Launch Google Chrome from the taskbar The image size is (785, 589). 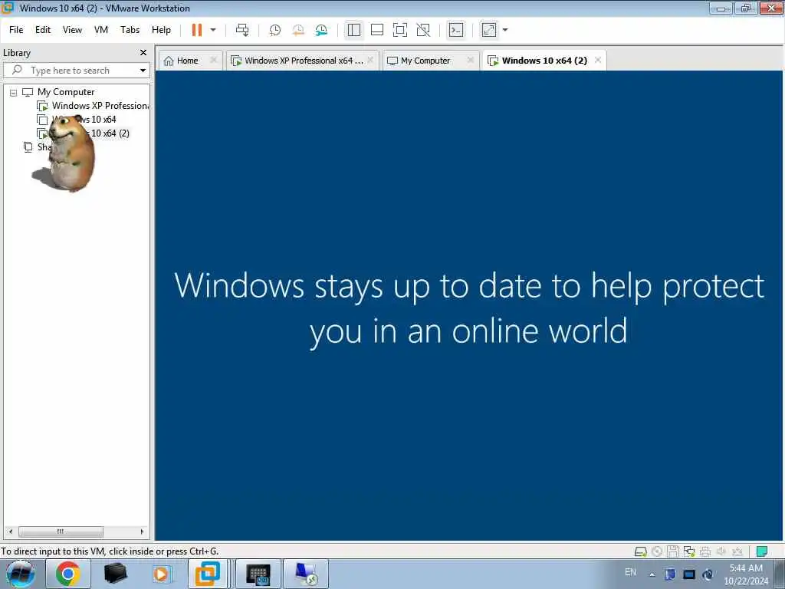68,574
